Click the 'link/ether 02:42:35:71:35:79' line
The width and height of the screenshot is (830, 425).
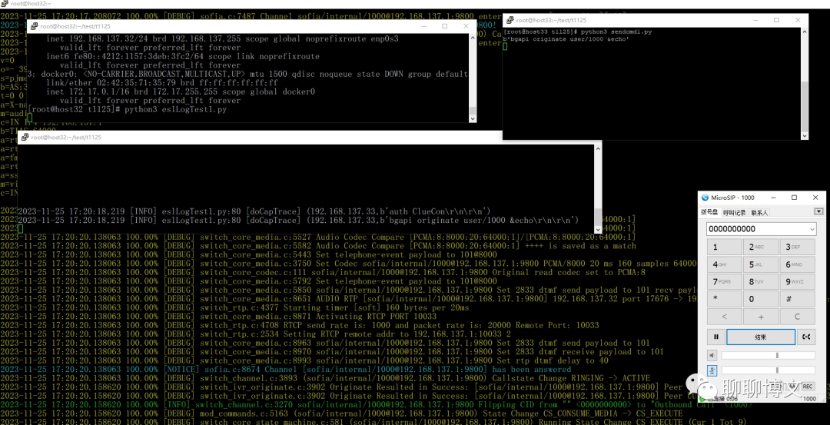162,83
